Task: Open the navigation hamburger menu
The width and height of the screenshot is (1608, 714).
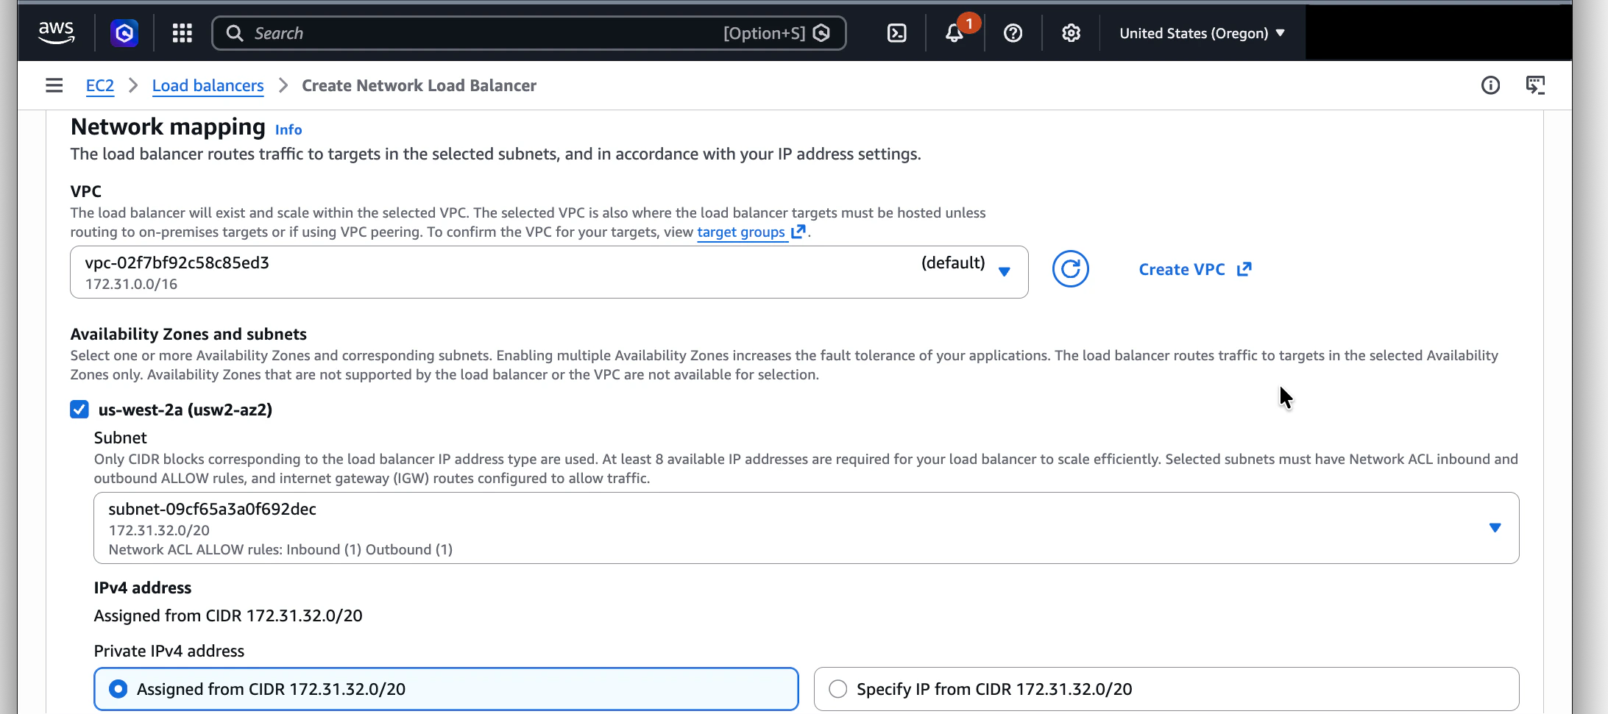Action: tap(54, 85)
